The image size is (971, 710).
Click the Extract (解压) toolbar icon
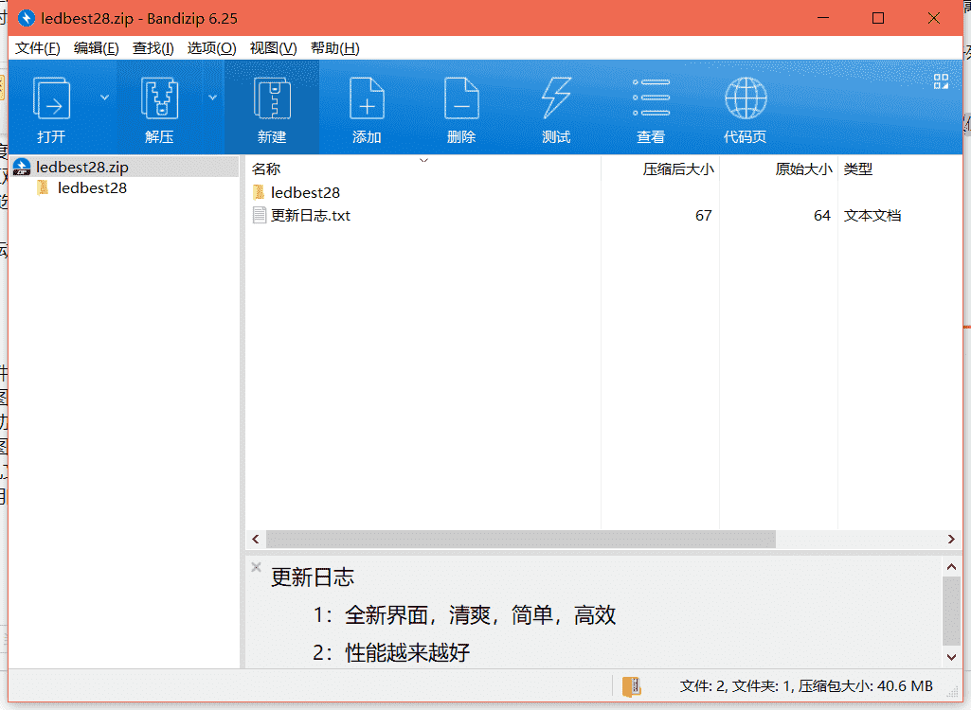coord(159,98)
